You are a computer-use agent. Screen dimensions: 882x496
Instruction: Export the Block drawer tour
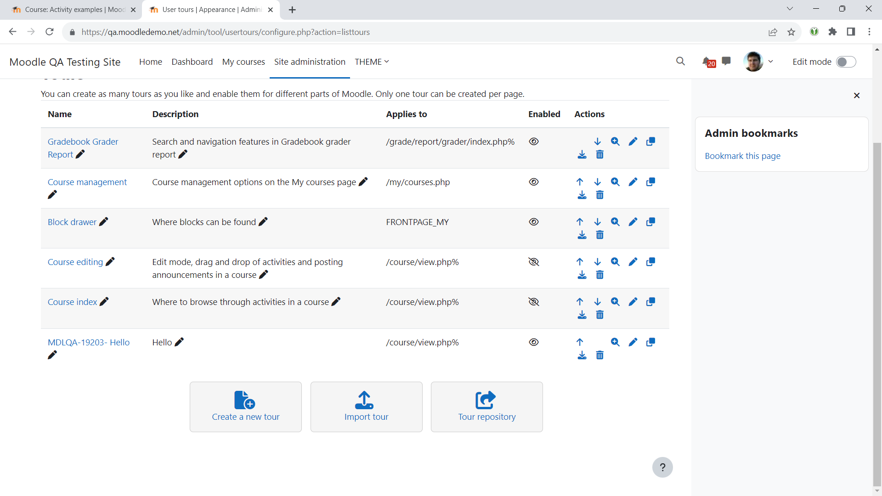(582, 235)
